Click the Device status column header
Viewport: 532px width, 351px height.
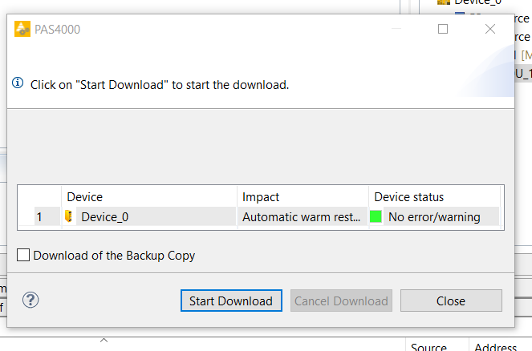coord(434,197)
